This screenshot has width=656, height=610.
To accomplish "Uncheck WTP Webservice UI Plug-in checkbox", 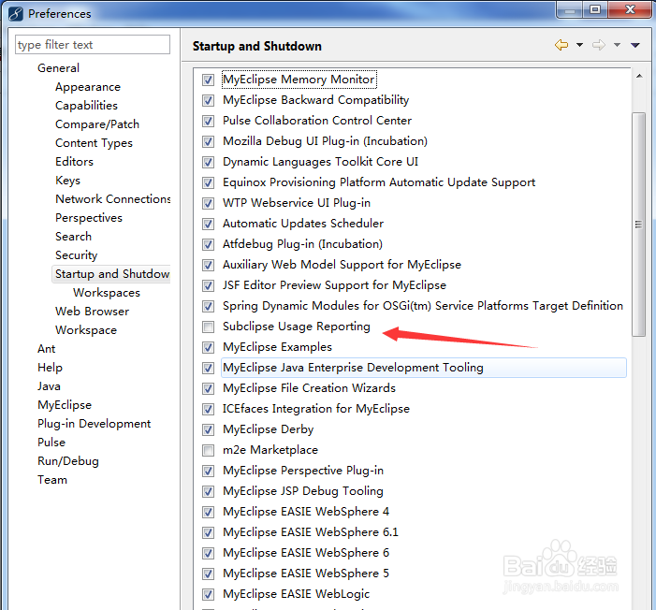I will pyautogui.click(x=208, y=203).
